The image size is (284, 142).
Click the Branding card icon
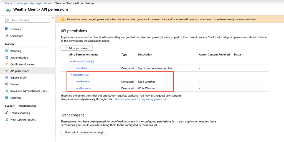[x=7, y=51]
